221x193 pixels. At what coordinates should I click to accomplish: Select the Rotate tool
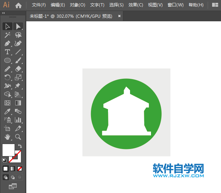pos(7,77)
